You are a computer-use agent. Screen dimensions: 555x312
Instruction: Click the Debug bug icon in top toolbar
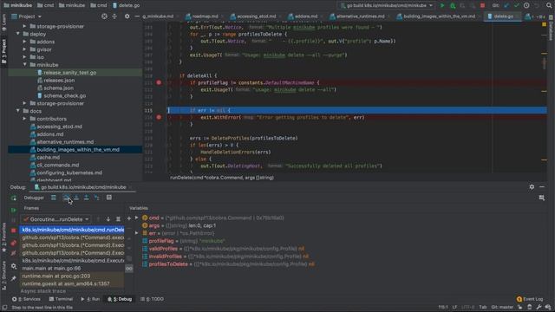click(453, 5)
